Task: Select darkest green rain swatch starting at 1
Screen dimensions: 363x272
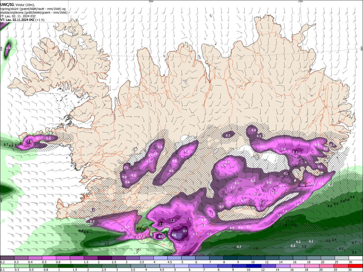Action: (65, 266)
